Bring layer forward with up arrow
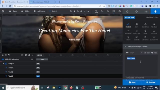 pos(88,11)
